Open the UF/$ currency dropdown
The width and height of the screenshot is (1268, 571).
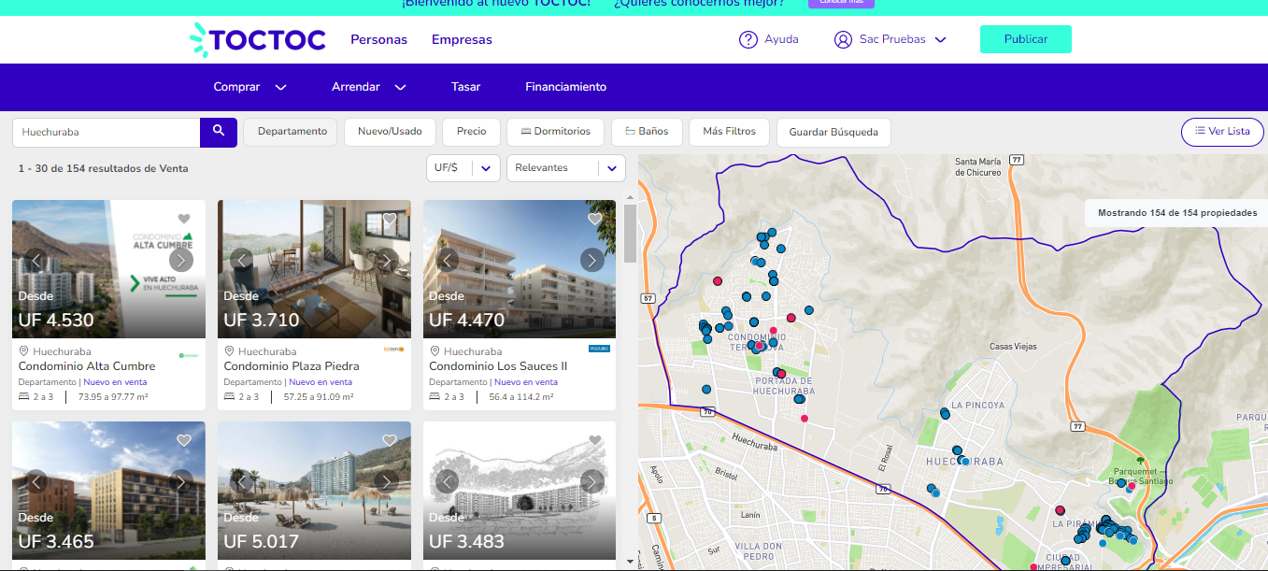click(x=463, y=168)
